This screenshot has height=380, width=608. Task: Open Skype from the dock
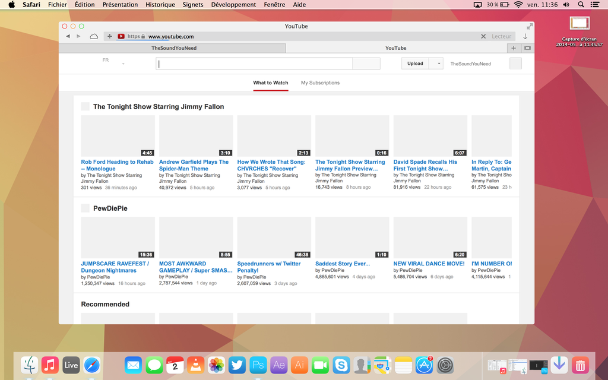[341, 365]
